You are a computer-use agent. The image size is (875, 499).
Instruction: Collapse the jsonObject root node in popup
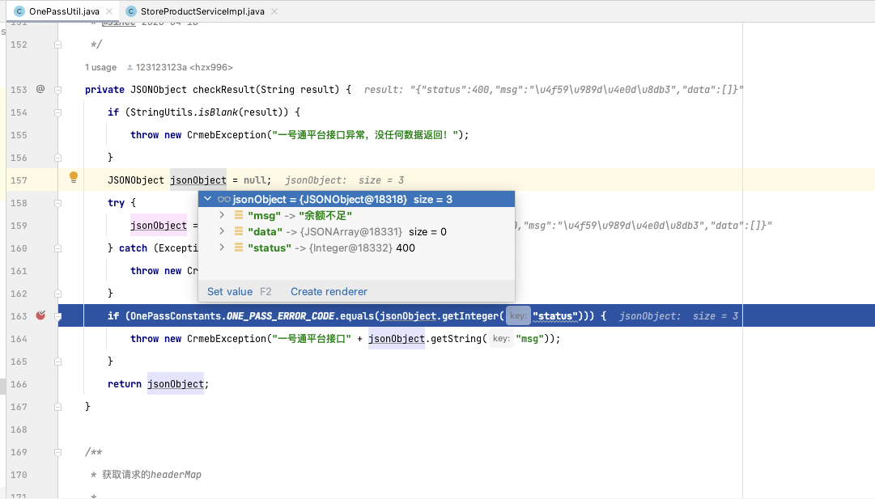[x=208, y=199]
